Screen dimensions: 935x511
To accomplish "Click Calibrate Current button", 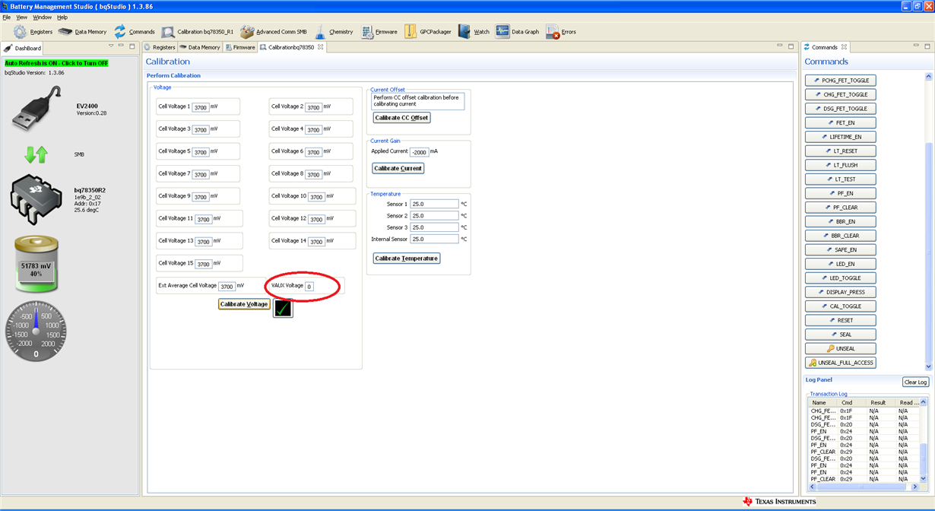I will 398,168.
